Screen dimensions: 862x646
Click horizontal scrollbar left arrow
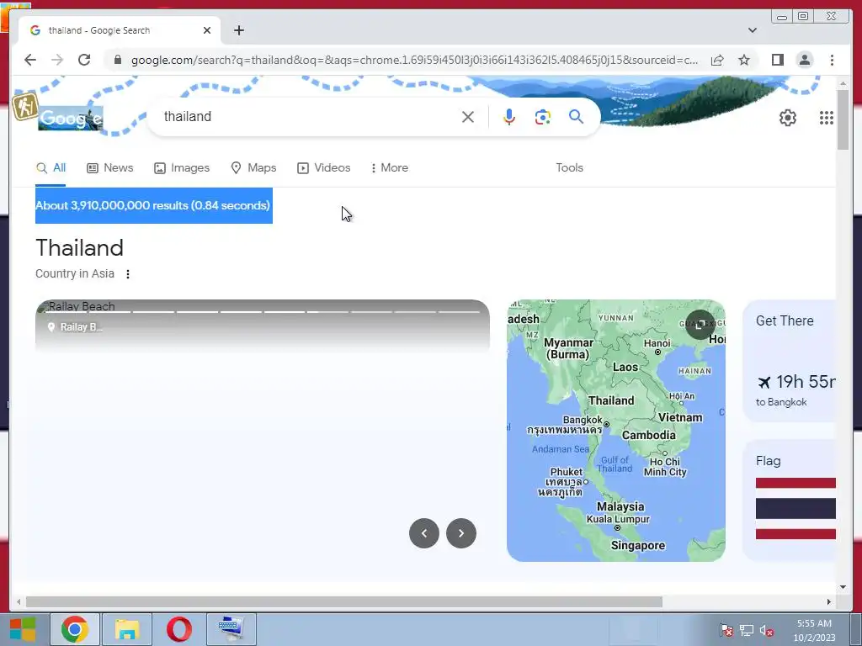pos(19,601)
